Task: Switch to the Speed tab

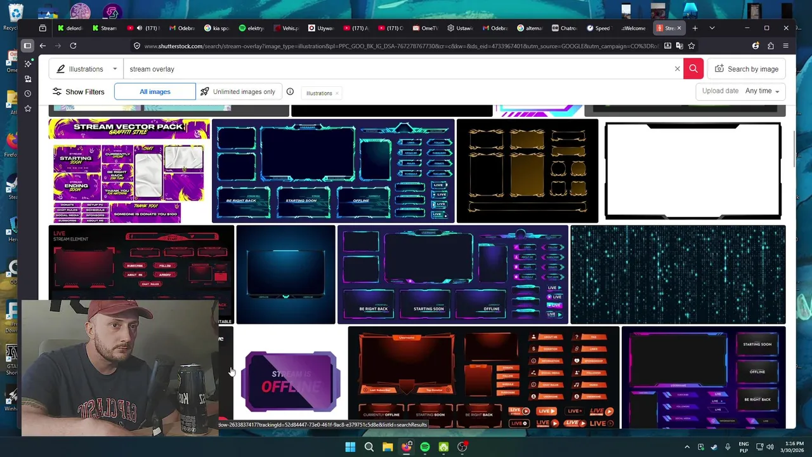Action: point(598,28)
